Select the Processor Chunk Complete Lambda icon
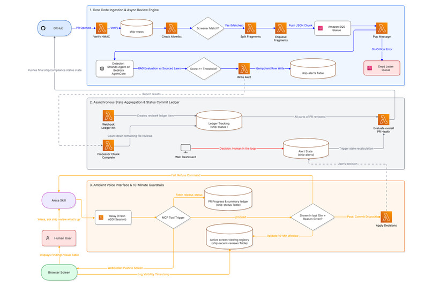The height and width of the screenshot is (287, 432). point(108,145)
